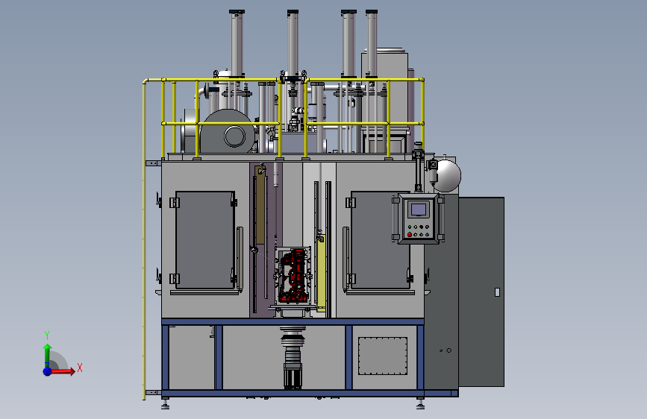Select the dark electrical cabinet door on the right
This screenshot has height=419, width=647.
point(481,292)
